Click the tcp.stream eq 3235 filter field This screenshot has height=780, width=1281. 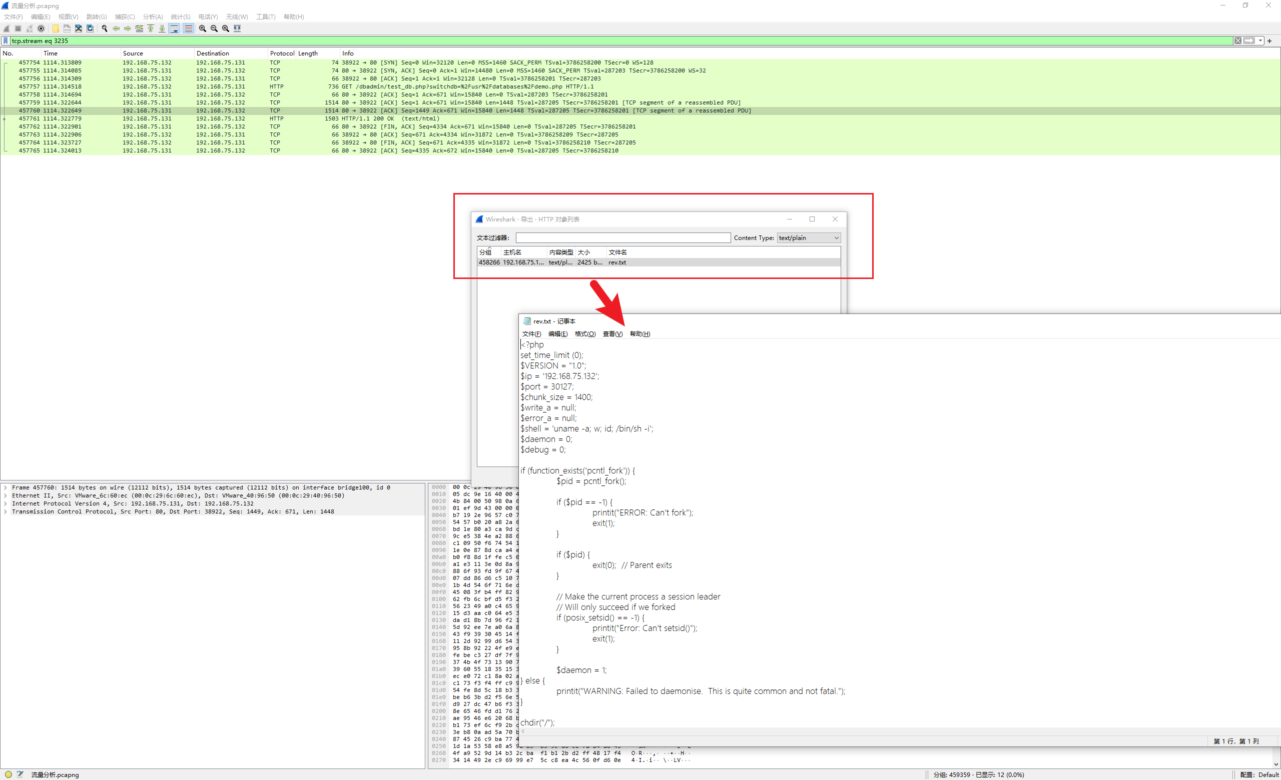(x=621, y=40)
